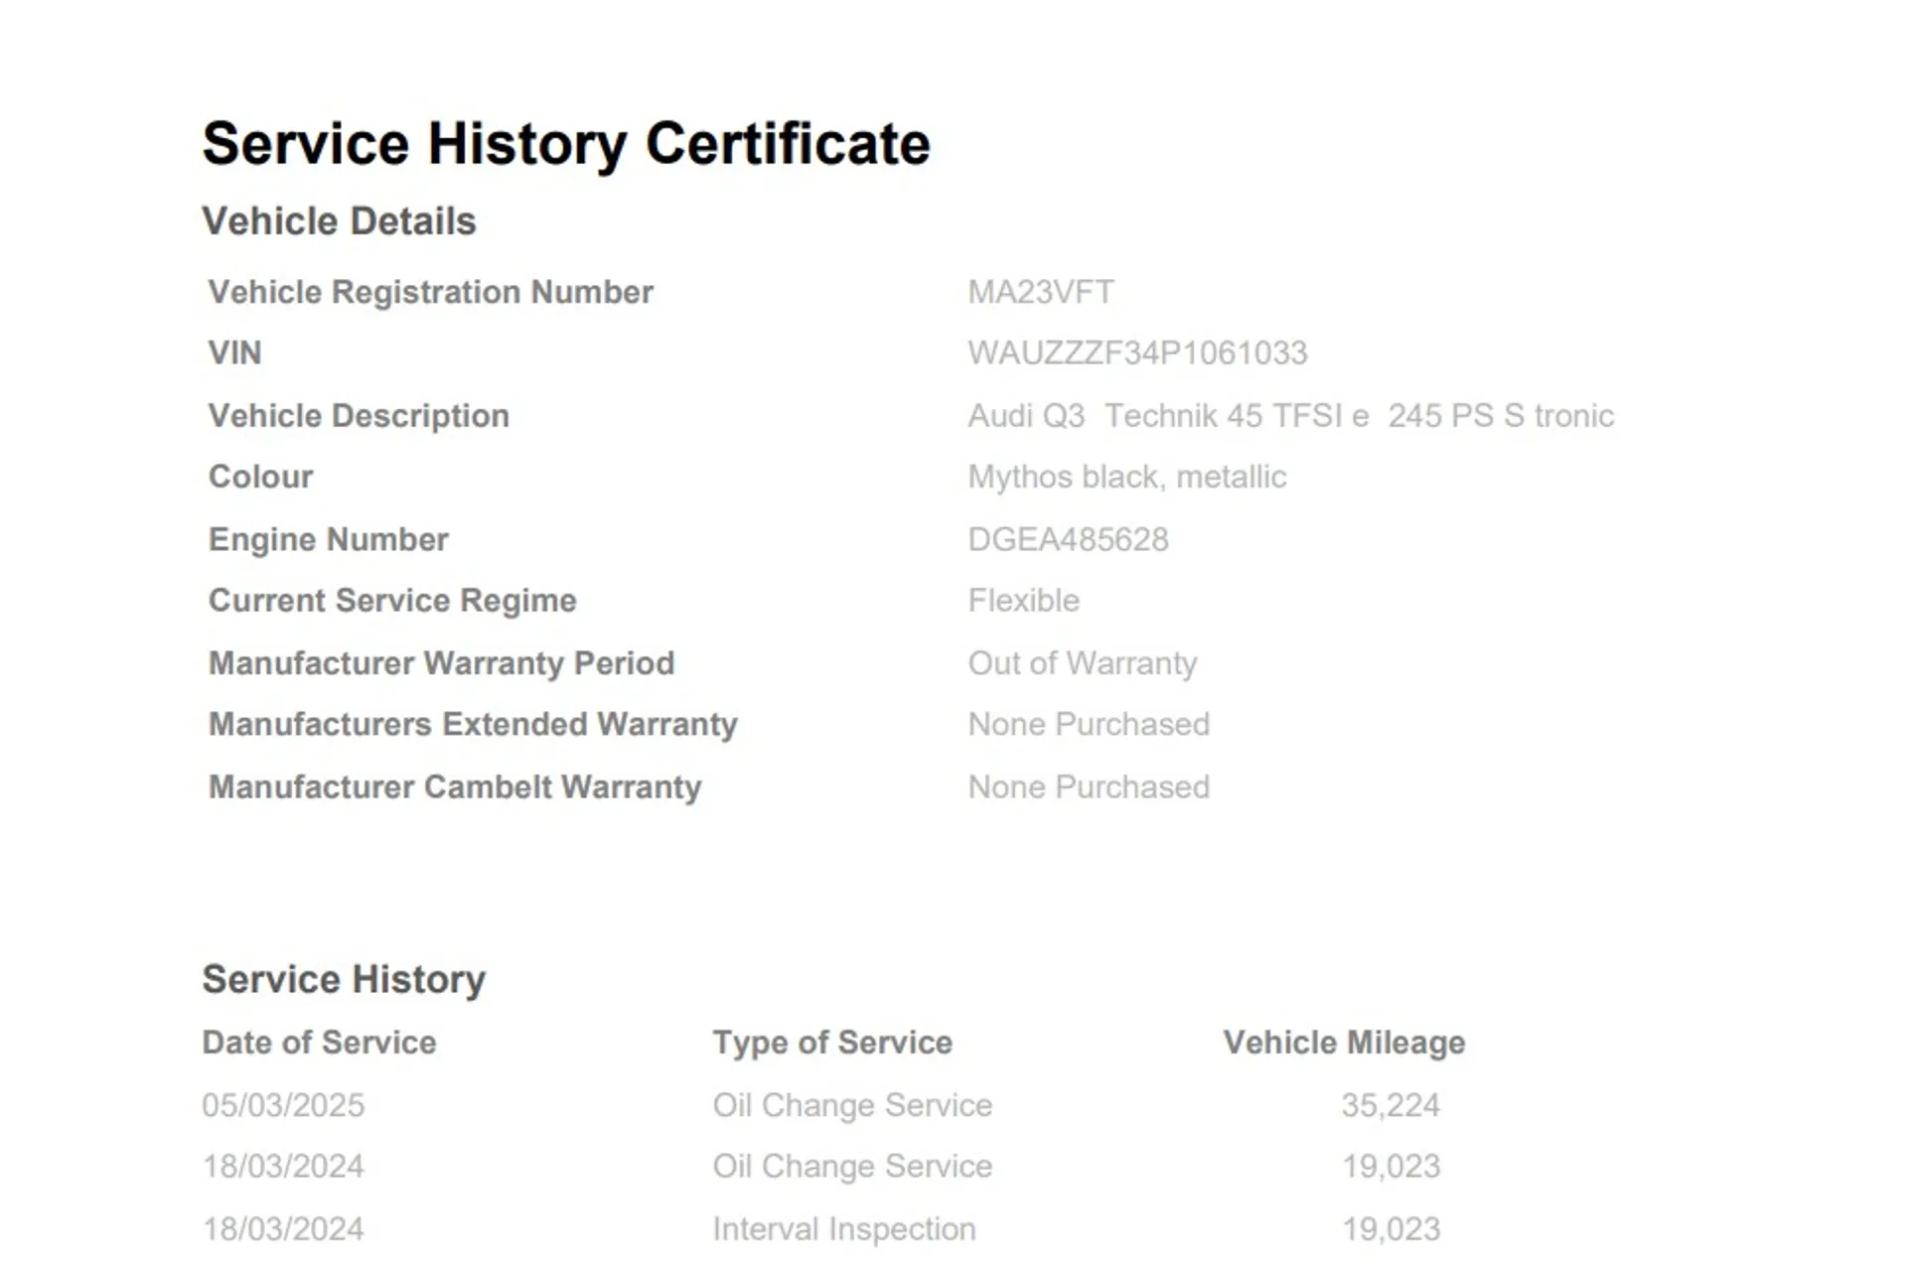This screenshot has width=1907, height=1271.
Task: Click the Vehicle Details heading
Action: tap(339, 221)
